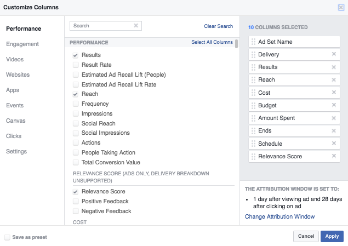Switch to the Videos category
This screenshot has height=246, width=348.
[15, 59]
